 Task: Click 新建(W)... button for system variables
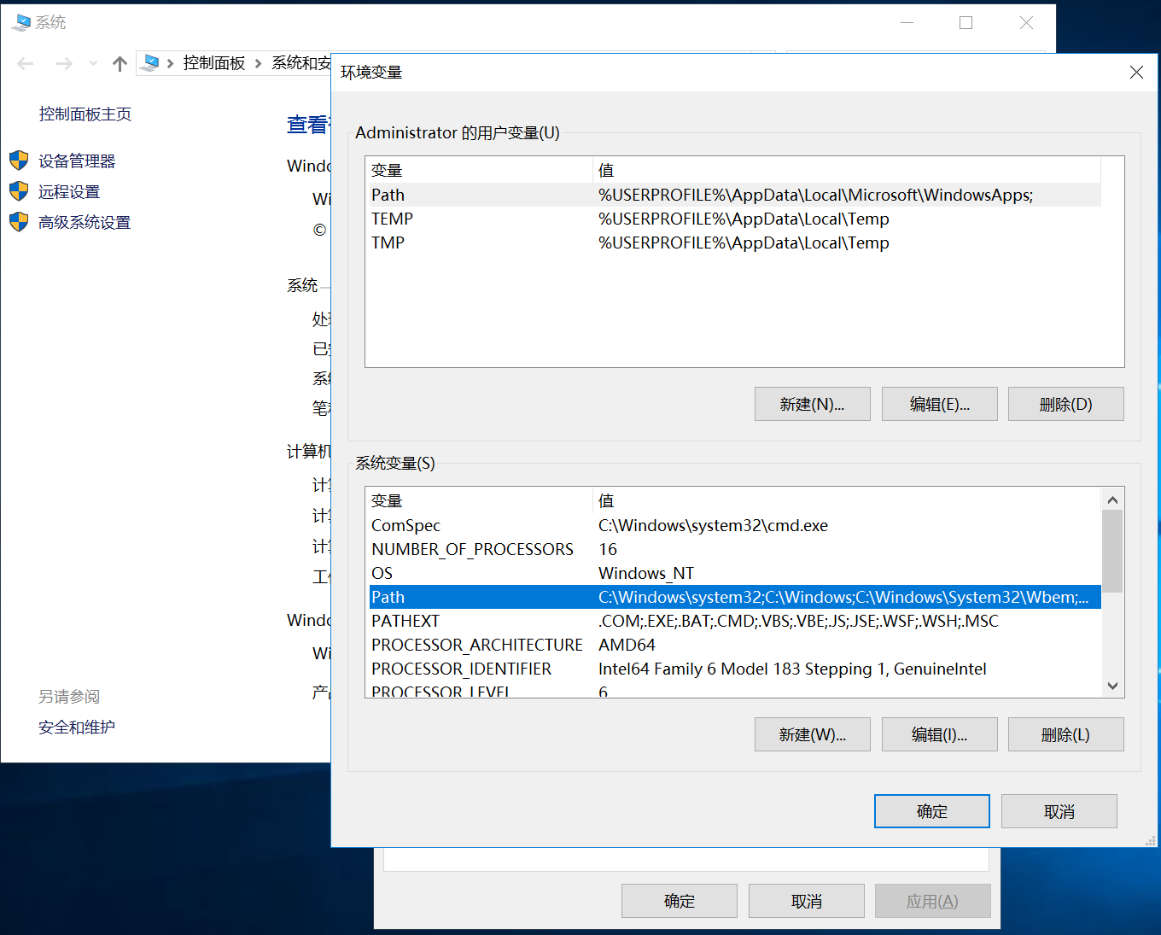click(x=813, y=734)
